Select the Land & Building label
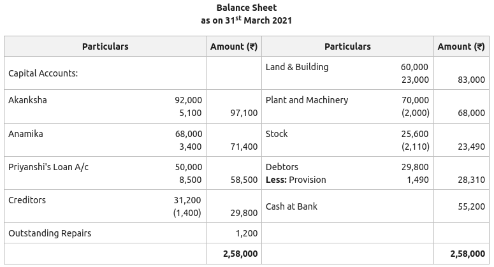The width and height of the screenshot is (494, 267). 297,67
